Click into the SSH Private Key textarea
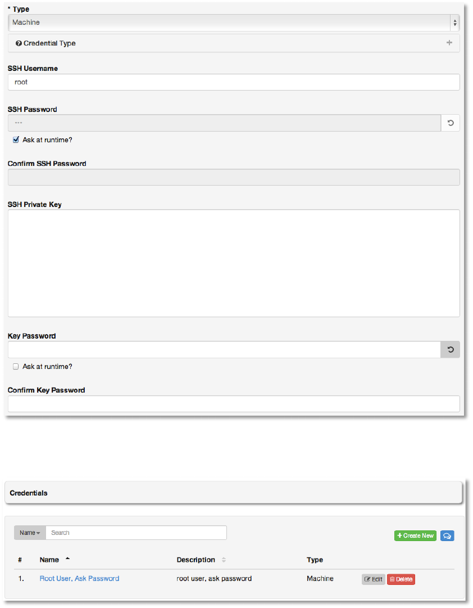The height and width of the screenshot is (608, 473). click(x=234, y=263)
